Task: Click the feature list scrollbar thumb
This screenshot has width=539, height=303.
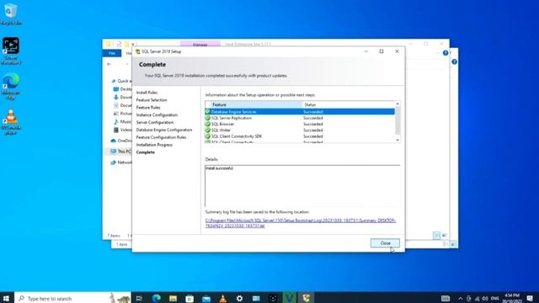Action: click(398, 120)
